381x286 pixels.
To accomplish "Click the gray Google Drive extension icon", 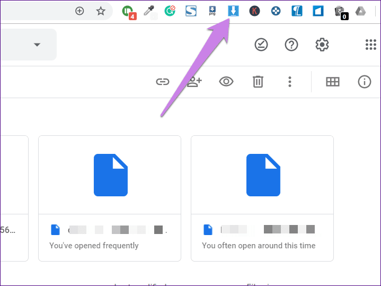I will pyautogui.click(x=360, y=11).
